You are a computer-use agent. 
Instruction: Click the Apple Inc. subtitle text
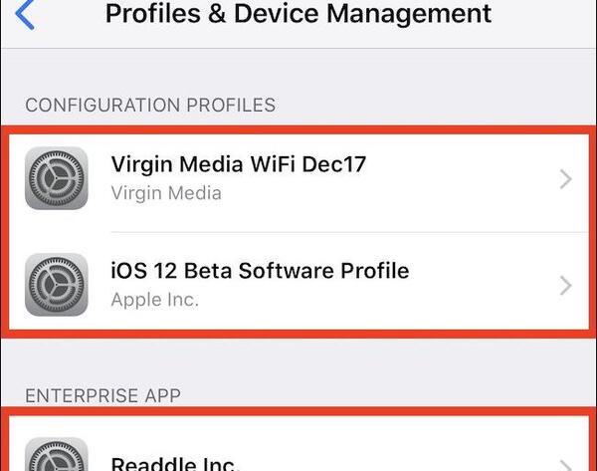(155, 300)
